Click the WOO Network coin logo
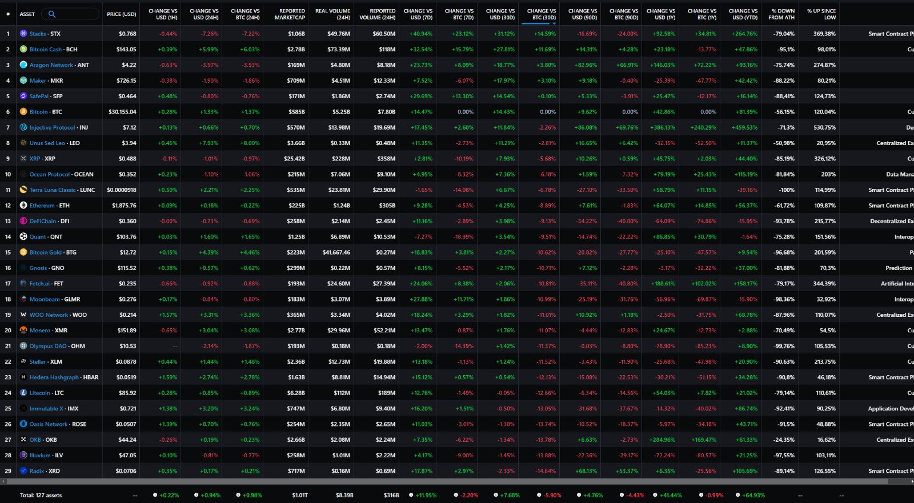 [23, 315]
